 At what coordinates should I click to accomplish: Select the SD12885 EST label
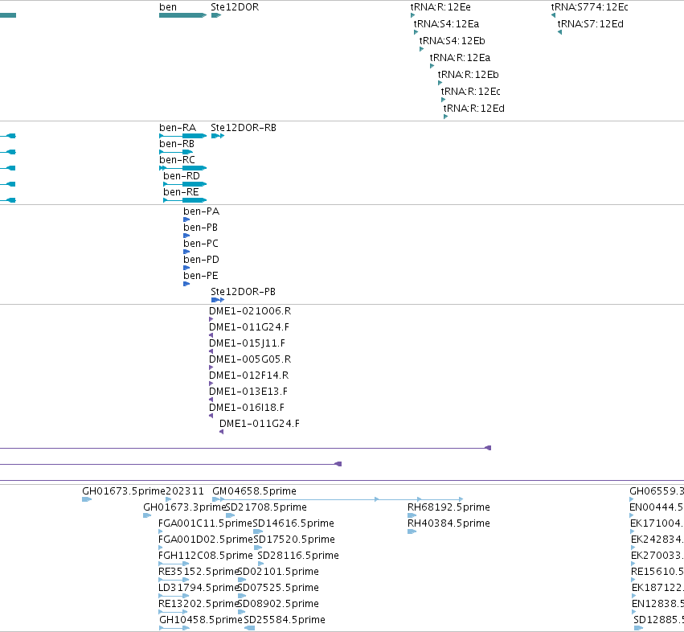(x=659, y=620)
